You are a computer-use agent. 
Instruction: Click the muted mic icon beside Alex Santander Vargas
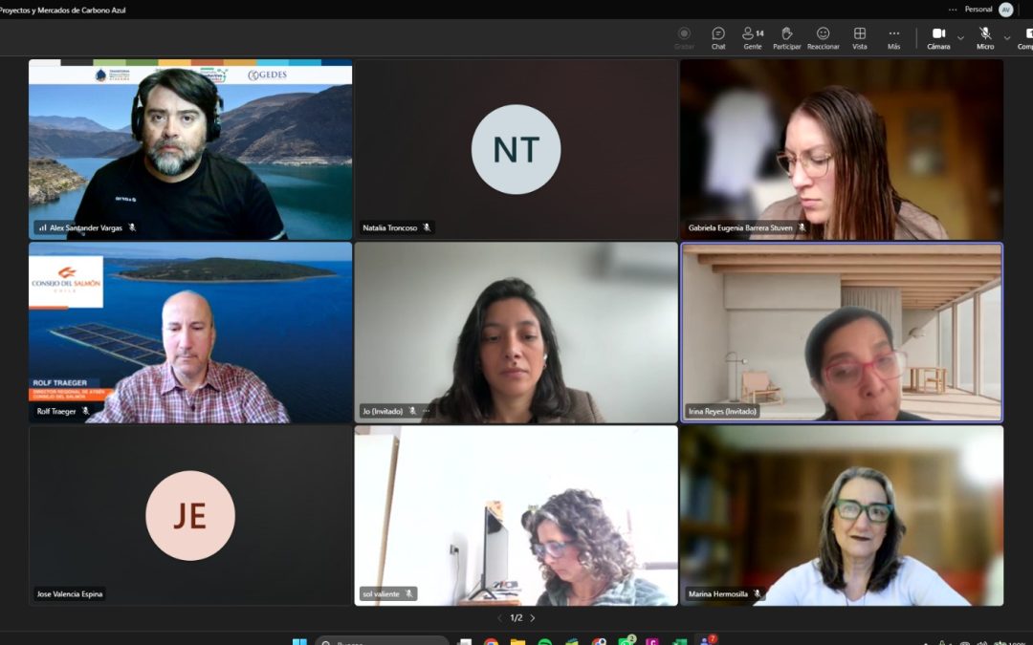coord(132,227)
